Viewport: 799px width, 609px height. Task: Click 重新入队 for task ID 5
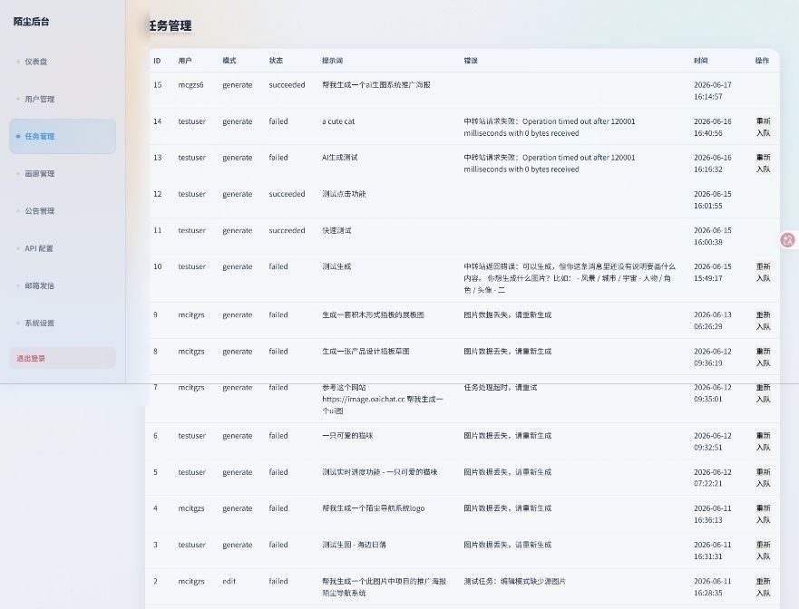(x=763, y=478)
